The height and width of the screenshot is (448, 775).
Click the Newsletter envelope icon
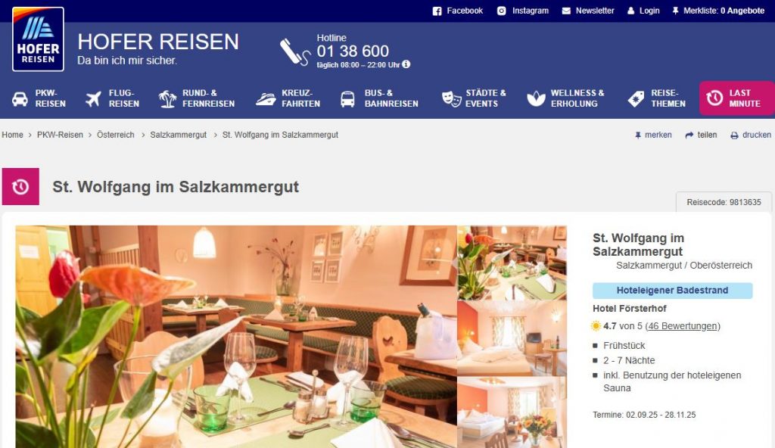click(566, 11)
